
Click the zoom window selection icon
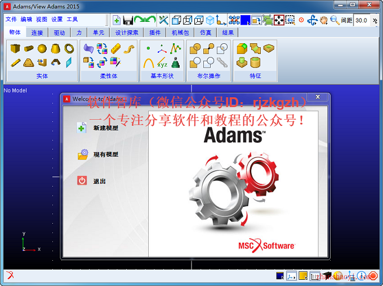pyautogui.click(x=290, y=20)
